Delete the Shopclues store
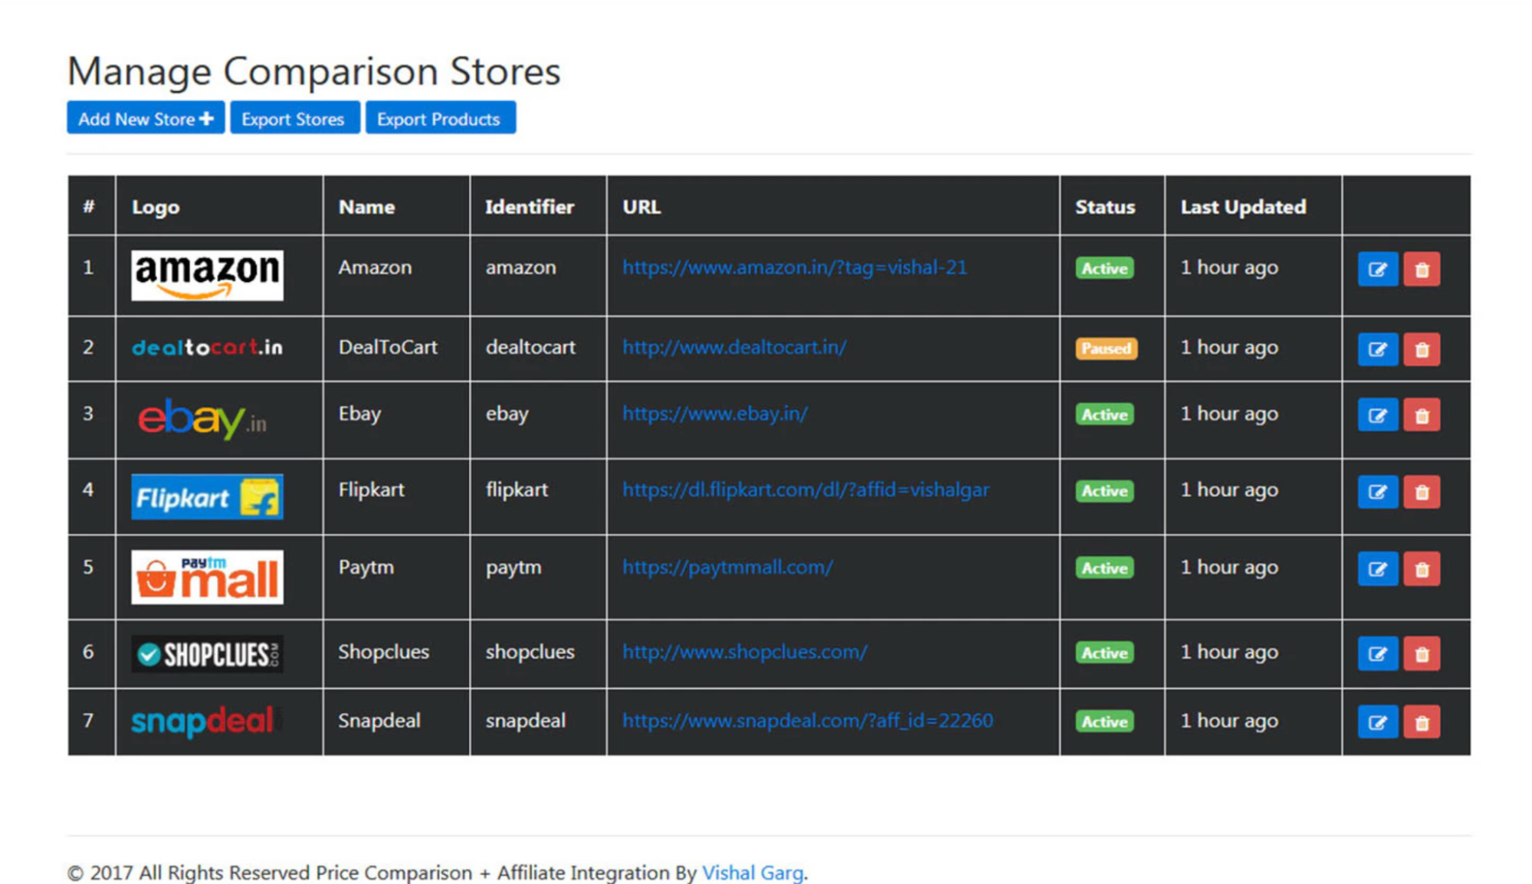1532x884 pixels. (1422, 653)
